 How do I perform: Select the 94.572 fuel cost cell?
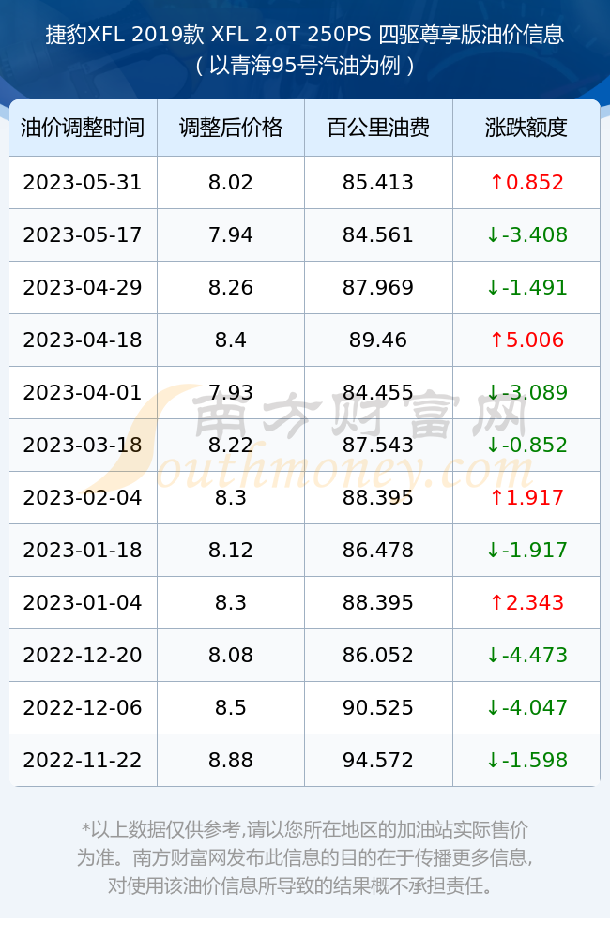(x=378, y=761)
